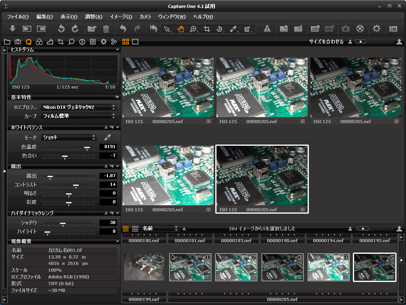Click the undo arrow icon
The width and height of the screenshot is (406, 305).
123,29
